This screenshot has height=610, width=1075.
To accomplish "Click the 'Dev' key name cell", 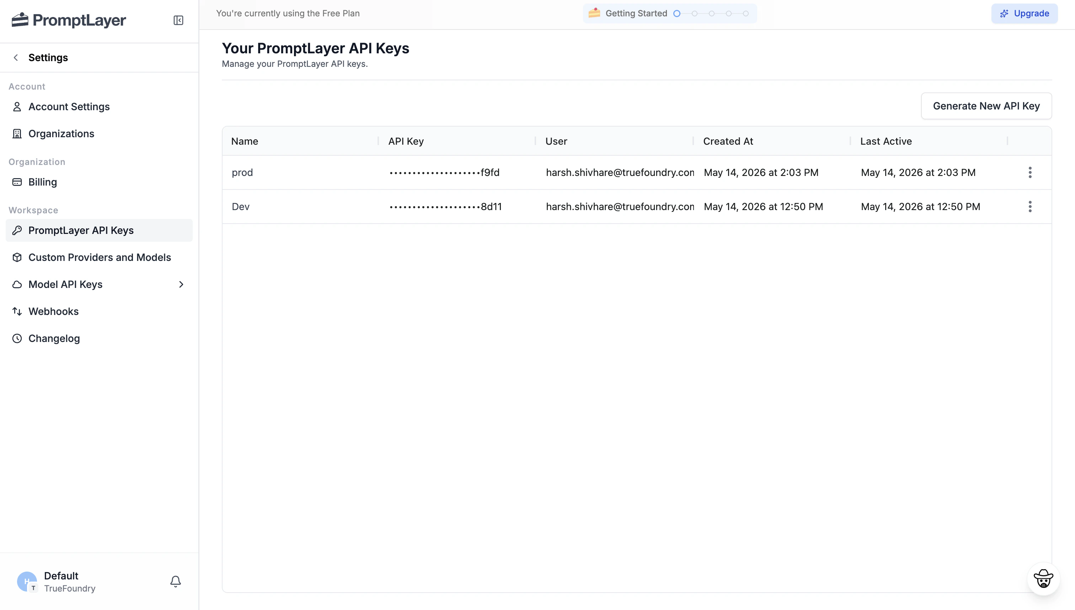I will (240, 207).
